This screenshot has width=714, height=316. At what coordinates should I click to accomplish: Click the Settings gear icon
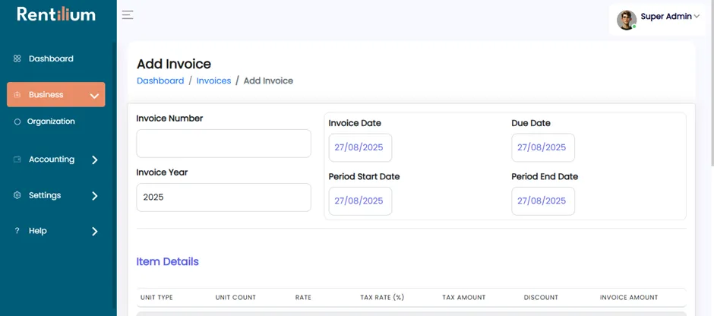[x=17, y=195]
